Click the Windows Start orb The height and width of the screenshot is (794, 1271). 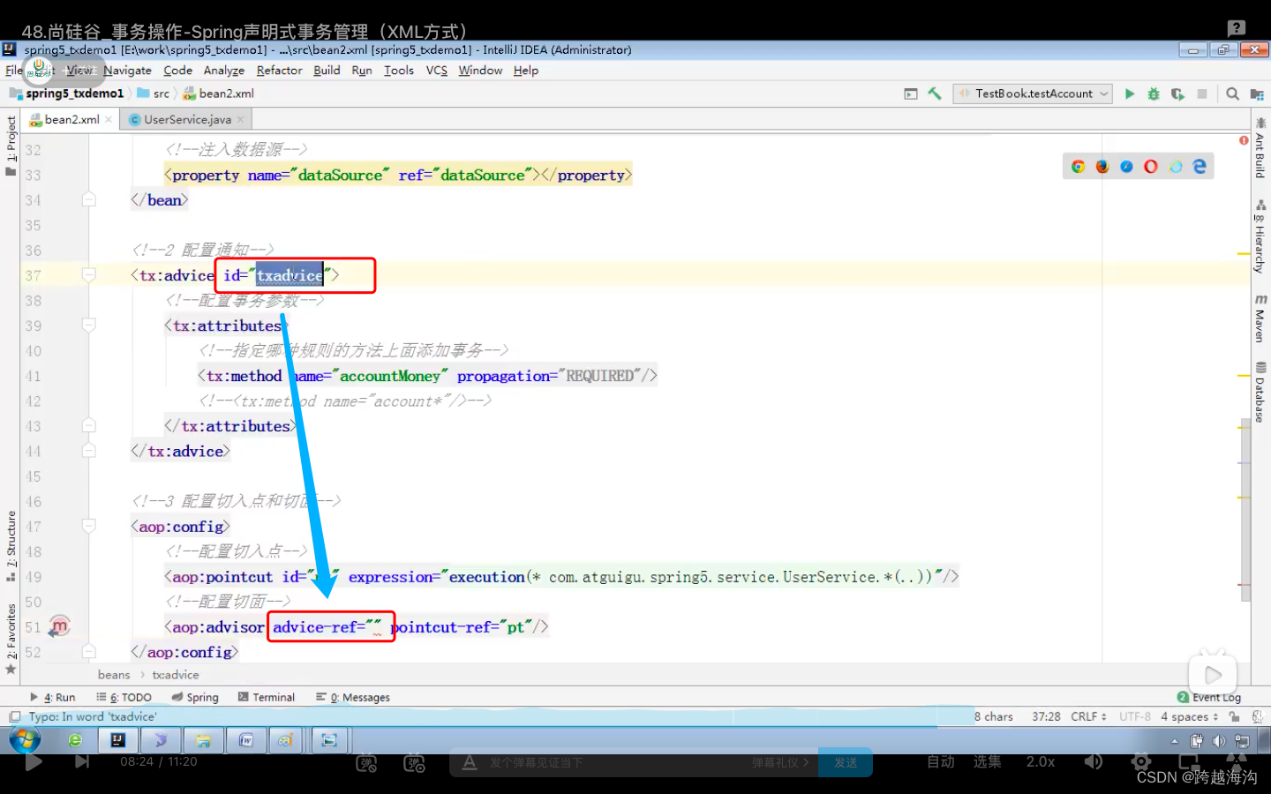(x=25, y=739)
